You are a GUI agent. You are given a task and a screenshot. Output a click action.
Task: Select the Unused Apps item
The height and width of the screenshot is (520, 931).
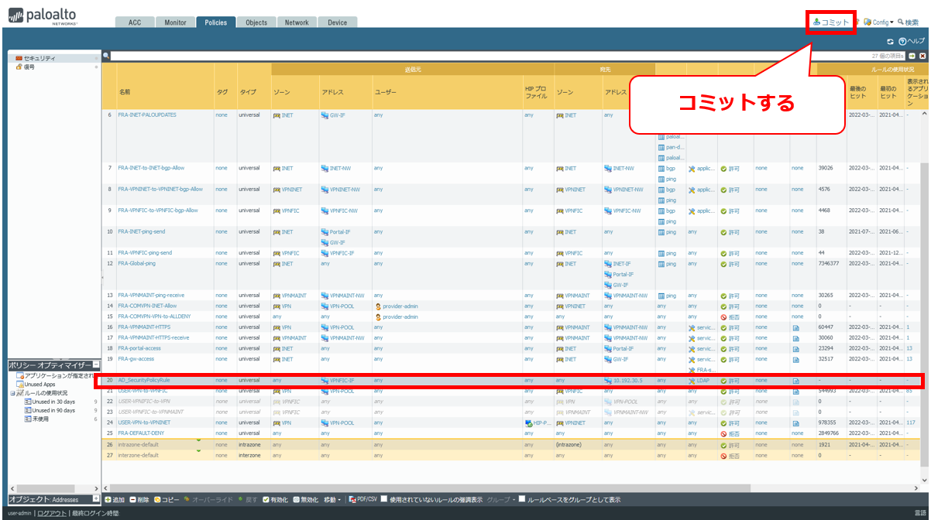(39, 385)
